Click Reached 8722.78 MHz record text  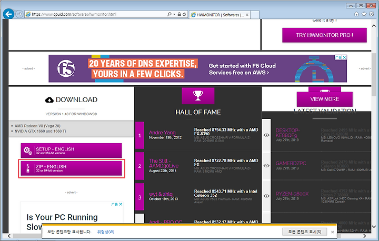[226, 163]
